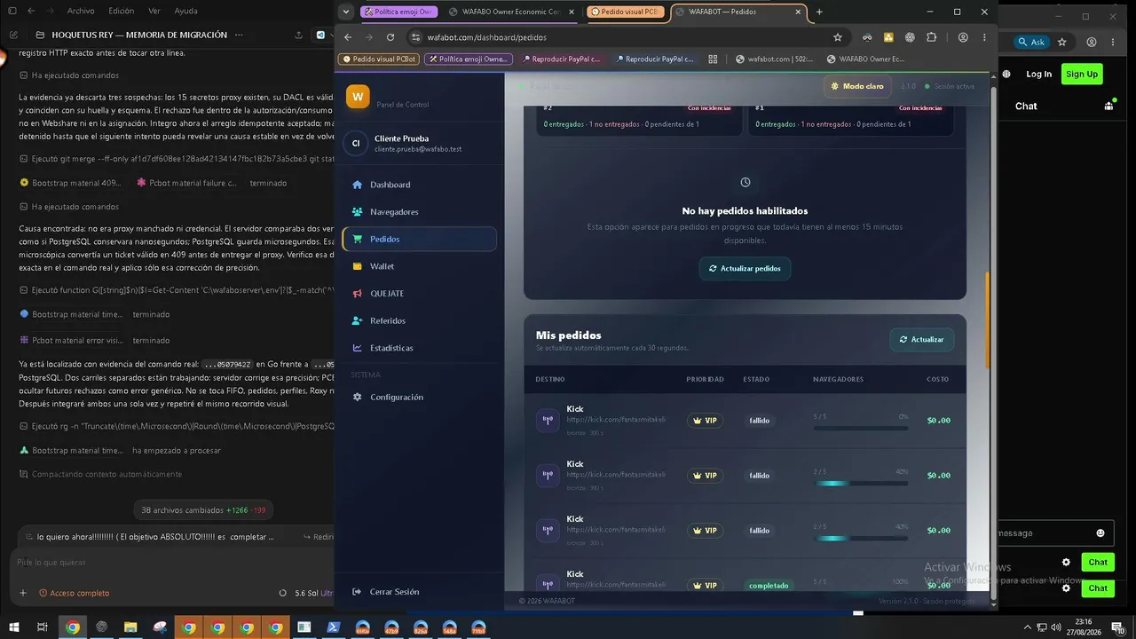Click the green Sign Up button
Viewport: 1136px width, 639px height.
click(1082, 74)
